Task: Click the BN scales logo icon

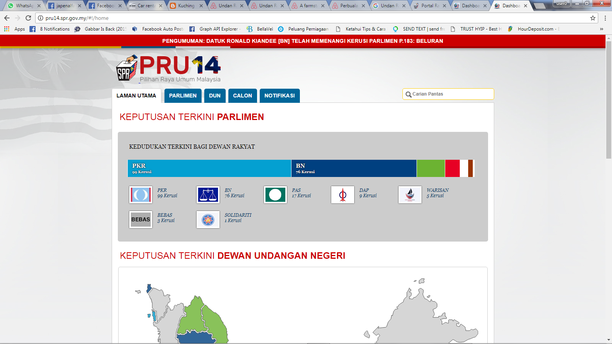Action: (208, 195)
